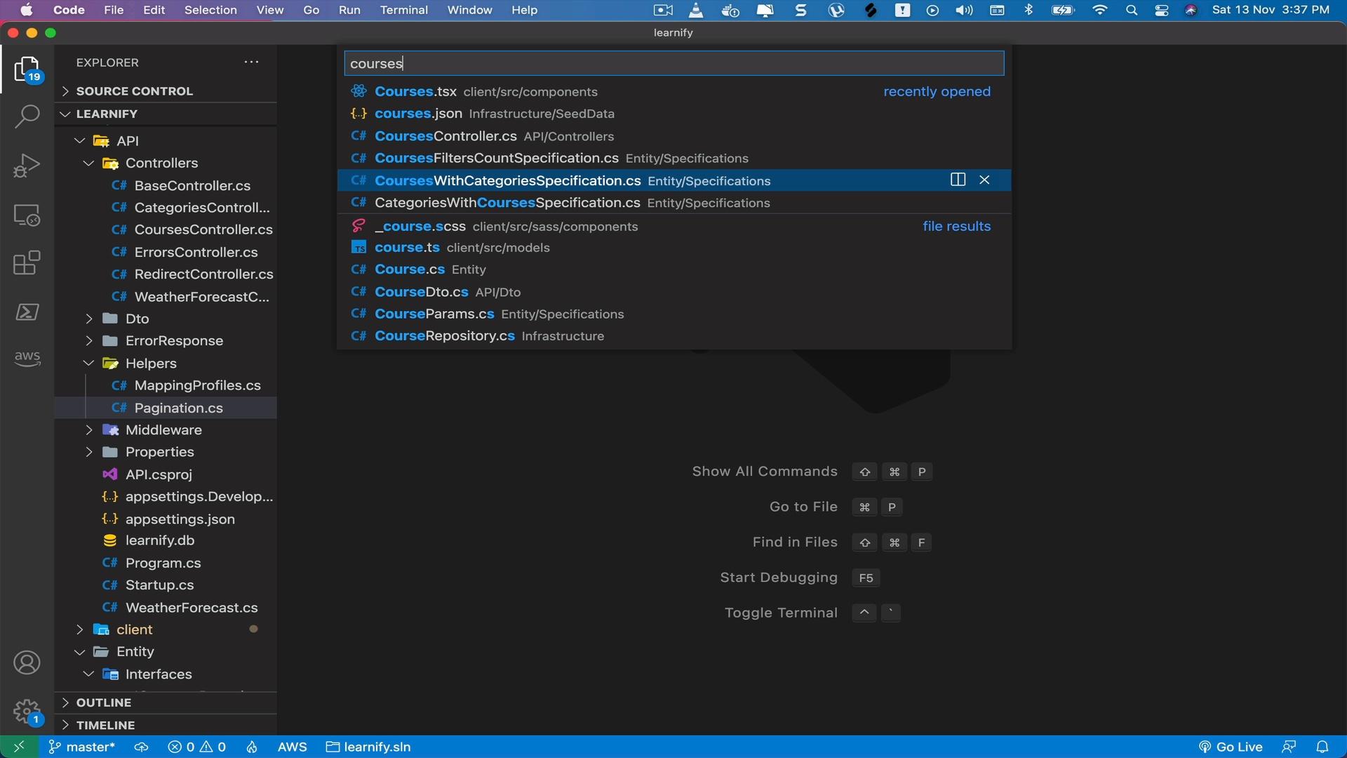Expand the Controllers folder in Explorer

point(162,164)
